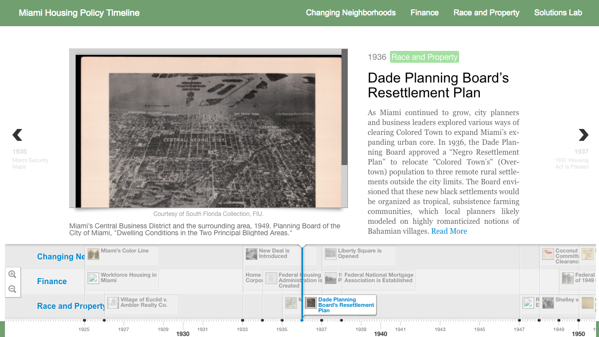Open Solutions Lab nav item

558,13
